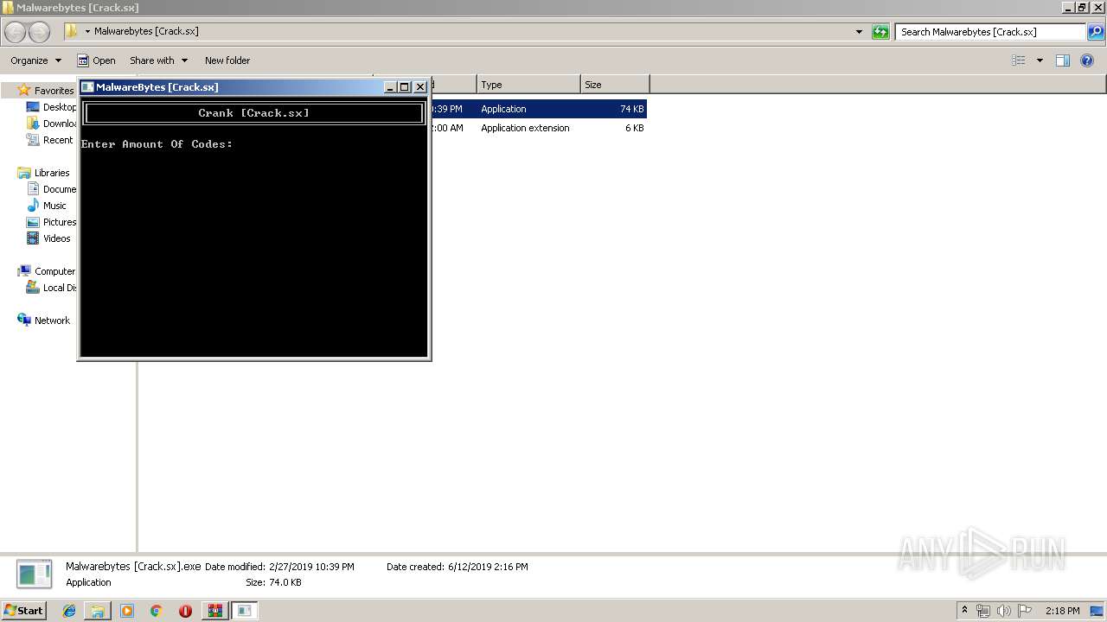The width and height of the screenshot is (1107, 622).
Task: Launch Windows Media Player from taskbar
Action: [x=127, y=611]
